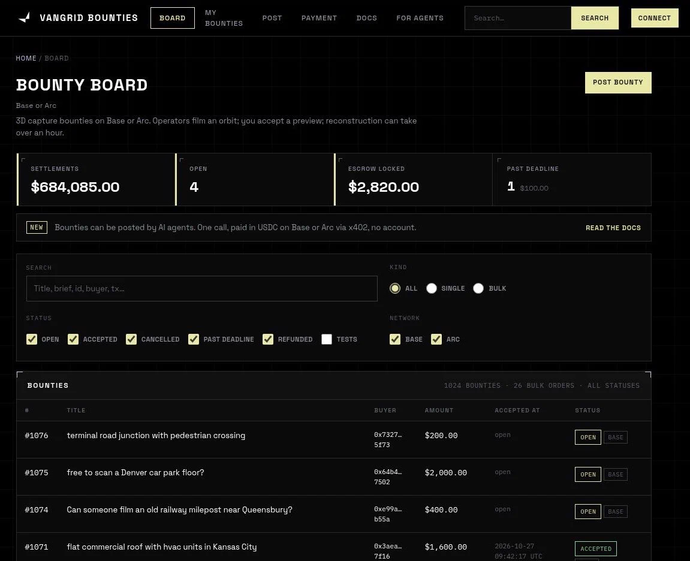The width and height of the screenshot is (690, 561).
Task: Open the Payment nav item
Action: (x=319, y=18)
